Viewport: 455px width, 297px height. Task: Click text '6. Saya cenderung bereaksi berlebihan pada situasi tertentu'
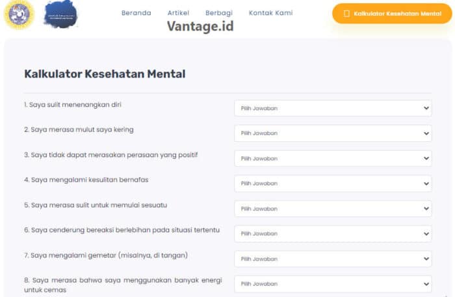[x=122, y=230]
